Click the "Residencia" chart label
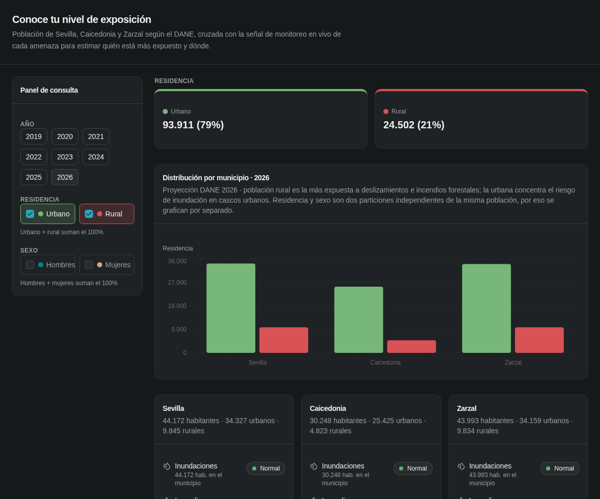This screenshot has width=600, height=499. (177, 248)
